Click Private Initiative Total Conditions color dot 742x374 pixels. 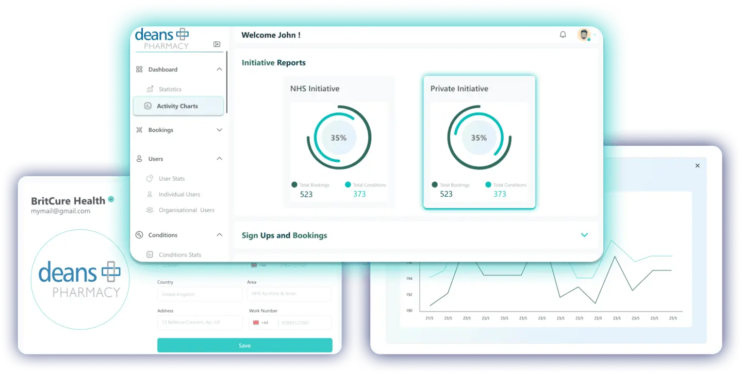[x=488, y=184]
